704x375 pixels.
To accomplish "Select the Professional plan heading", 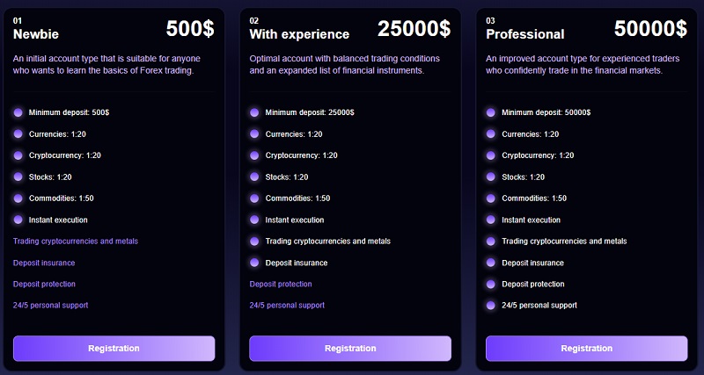I will coord(525,34).
